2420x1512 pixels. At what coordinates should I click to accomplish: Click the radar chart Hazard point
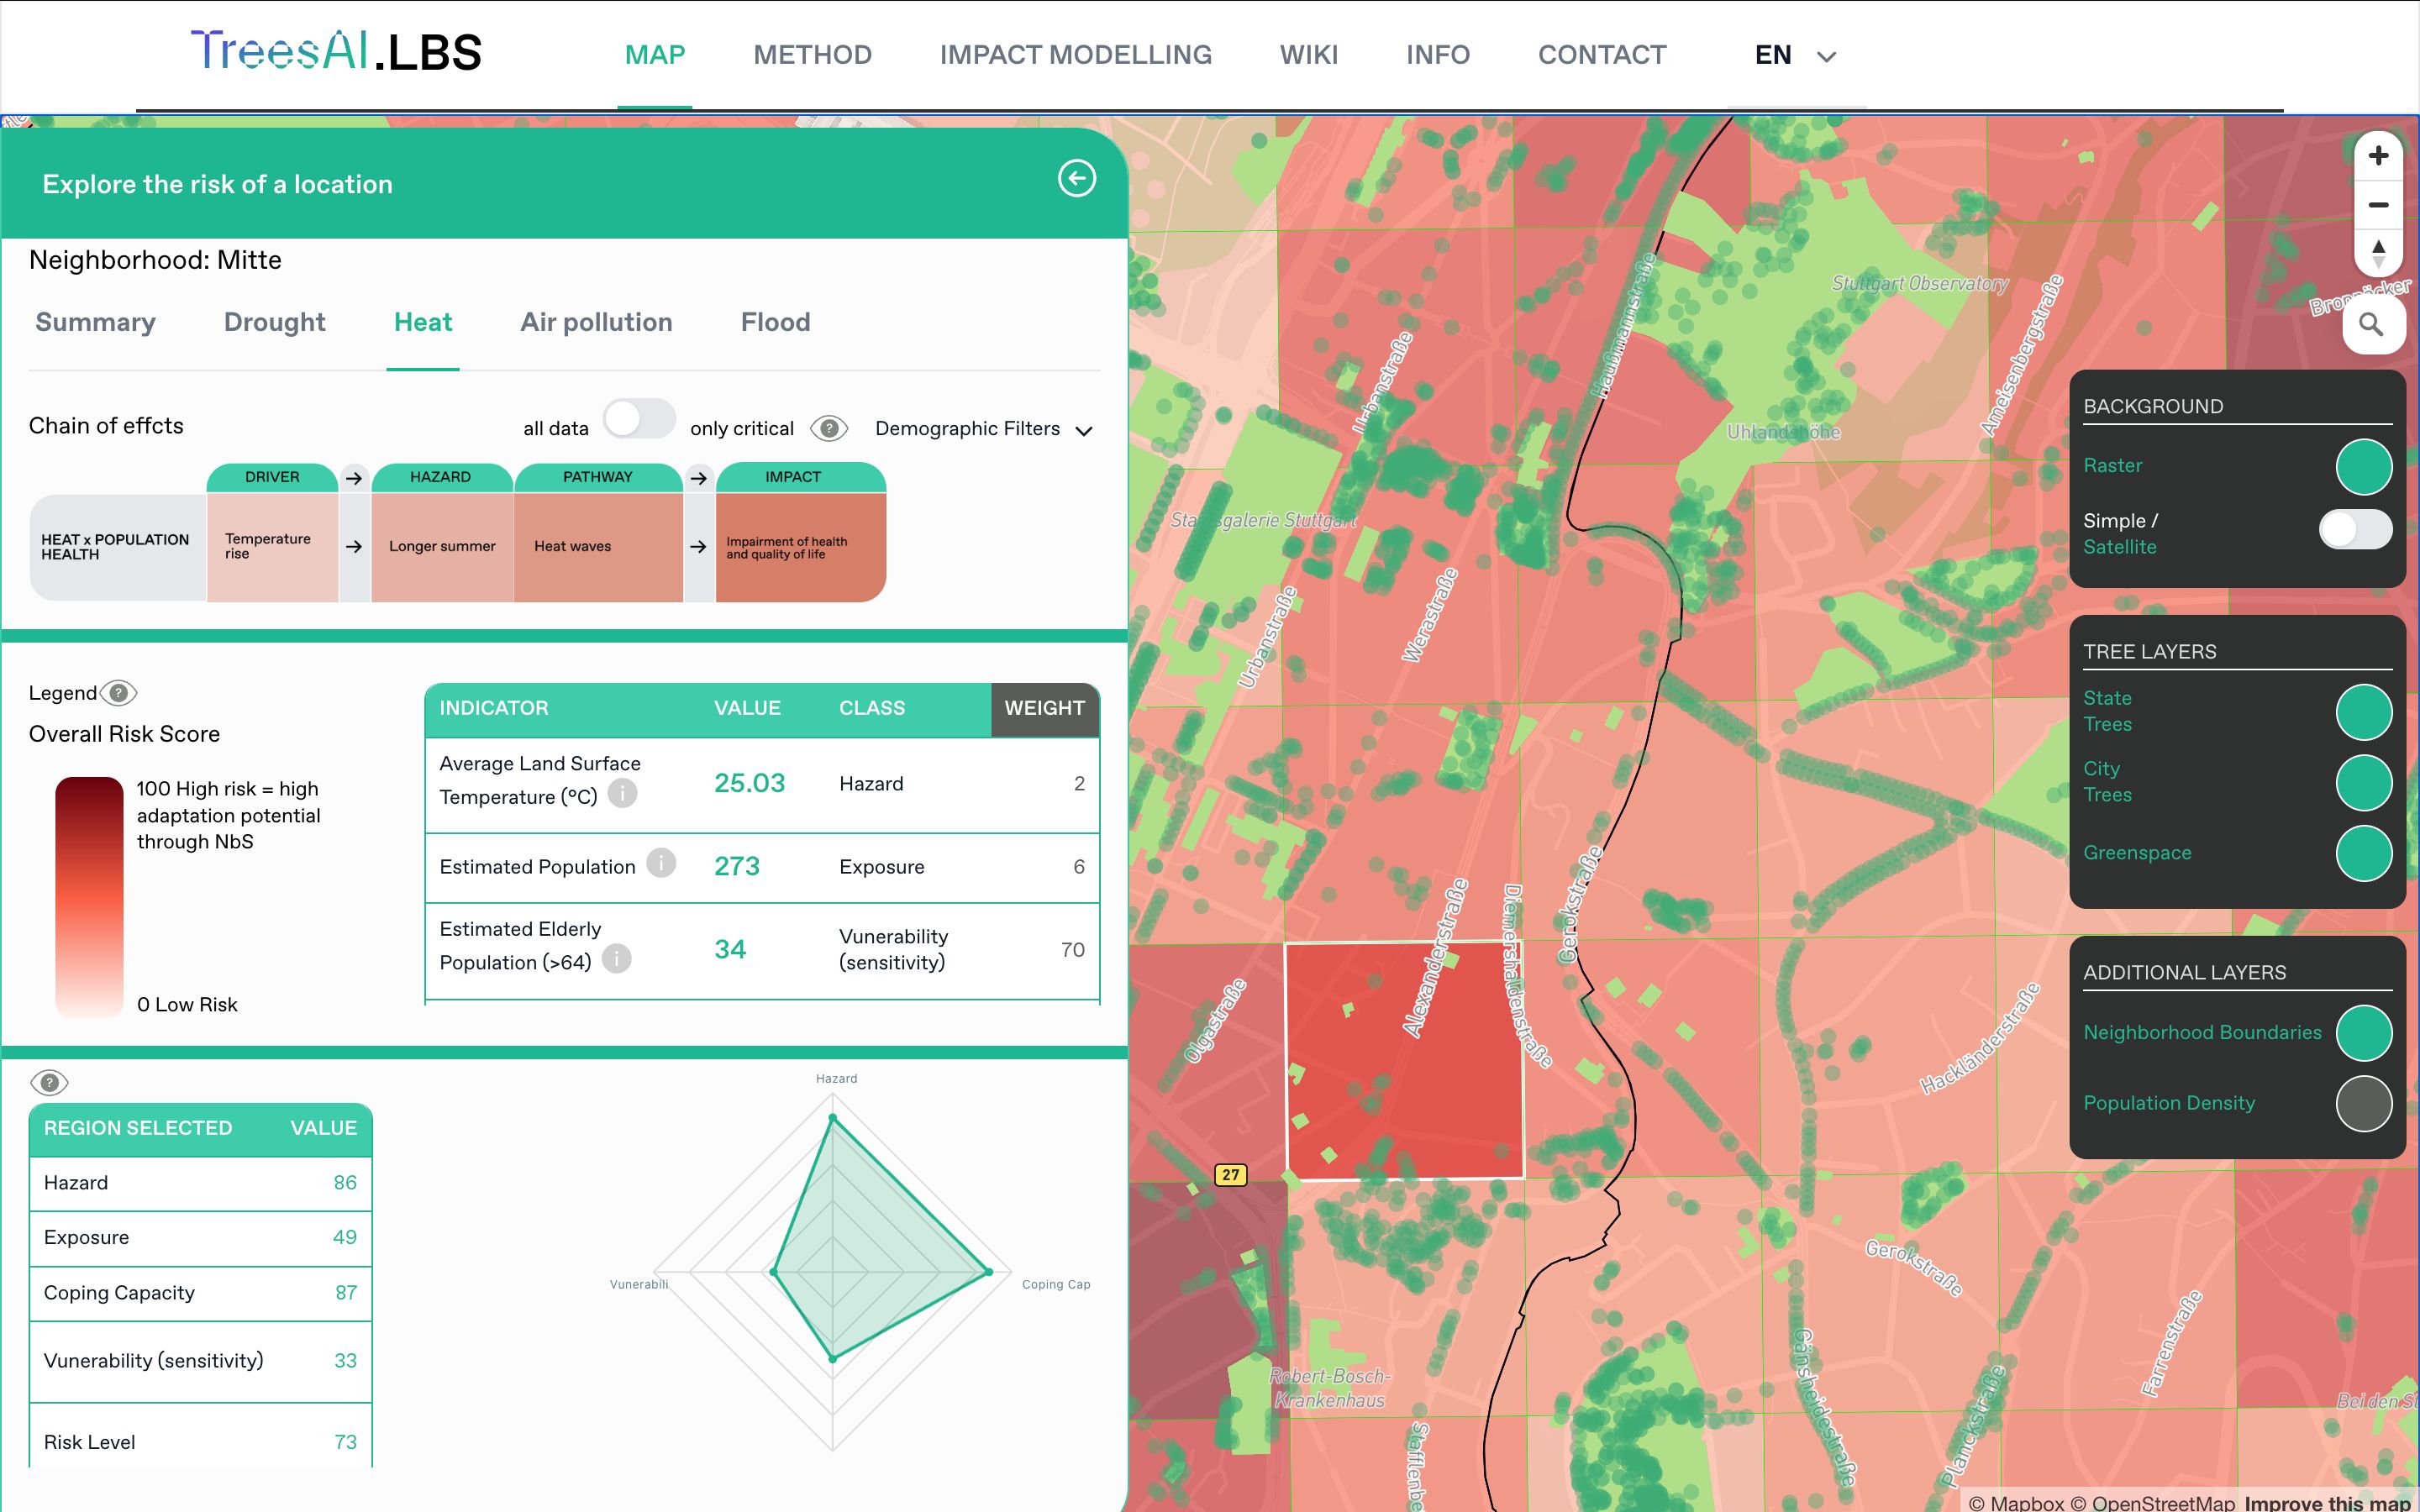coord(832,1117)
